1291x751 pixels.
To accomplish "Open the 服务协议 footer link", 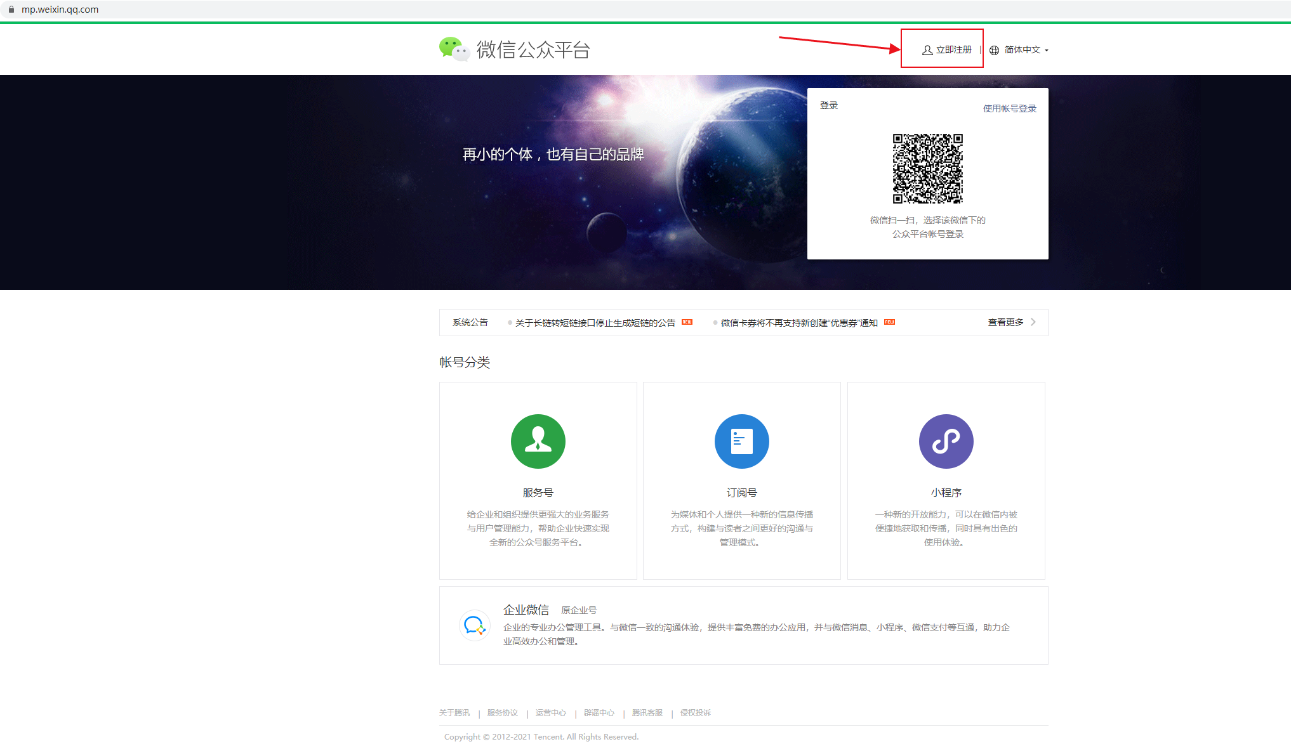I will [503, 713].
